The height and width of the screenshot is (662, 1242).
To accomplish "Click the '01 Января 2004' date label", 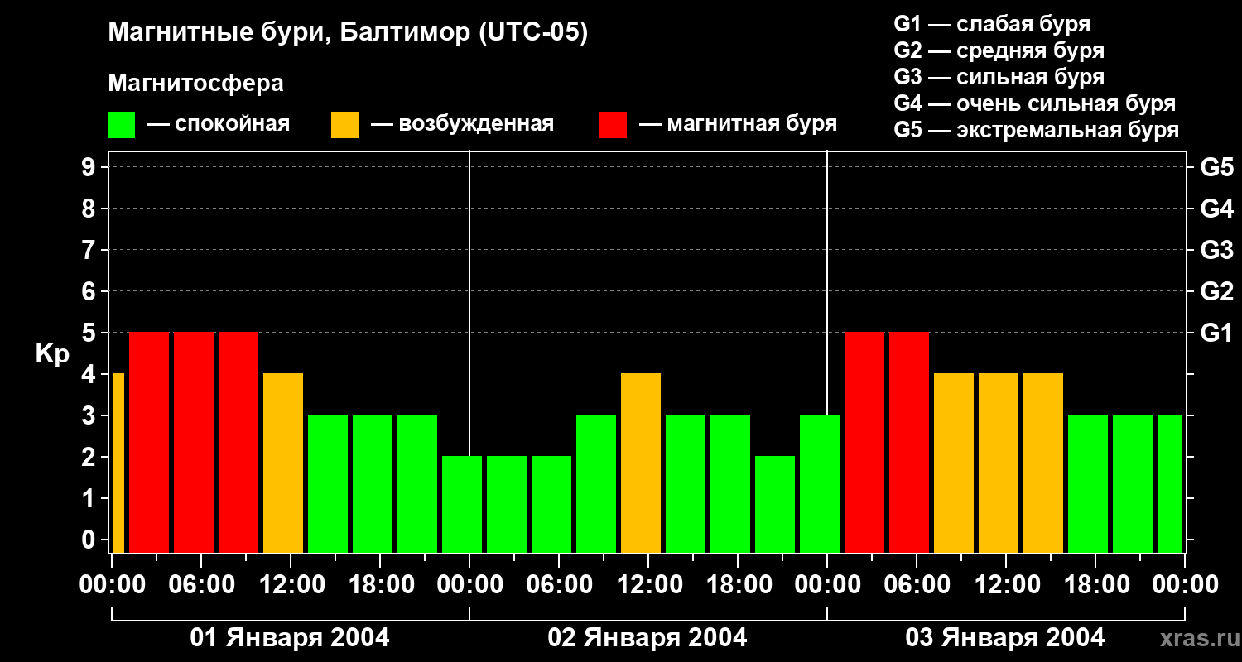I will click(290, 637).
